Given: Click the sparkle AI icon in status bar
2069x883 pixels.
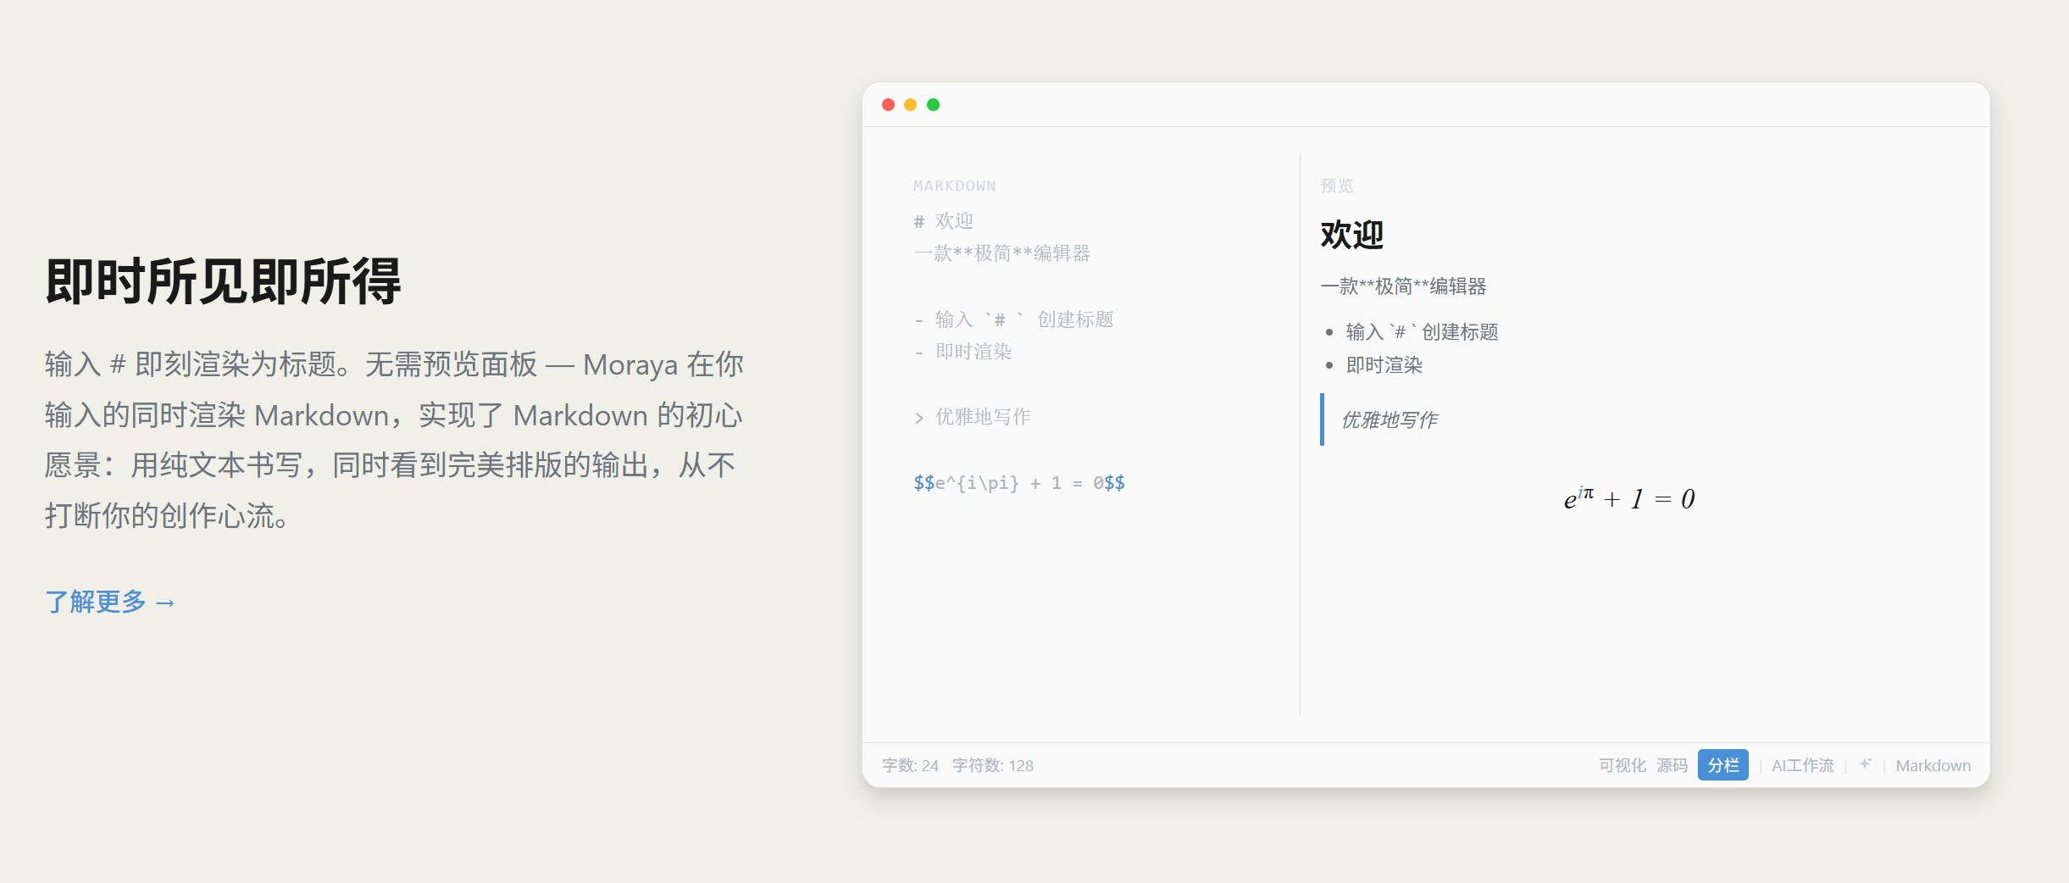Looking at the screenshot, I should (1865, 764).
